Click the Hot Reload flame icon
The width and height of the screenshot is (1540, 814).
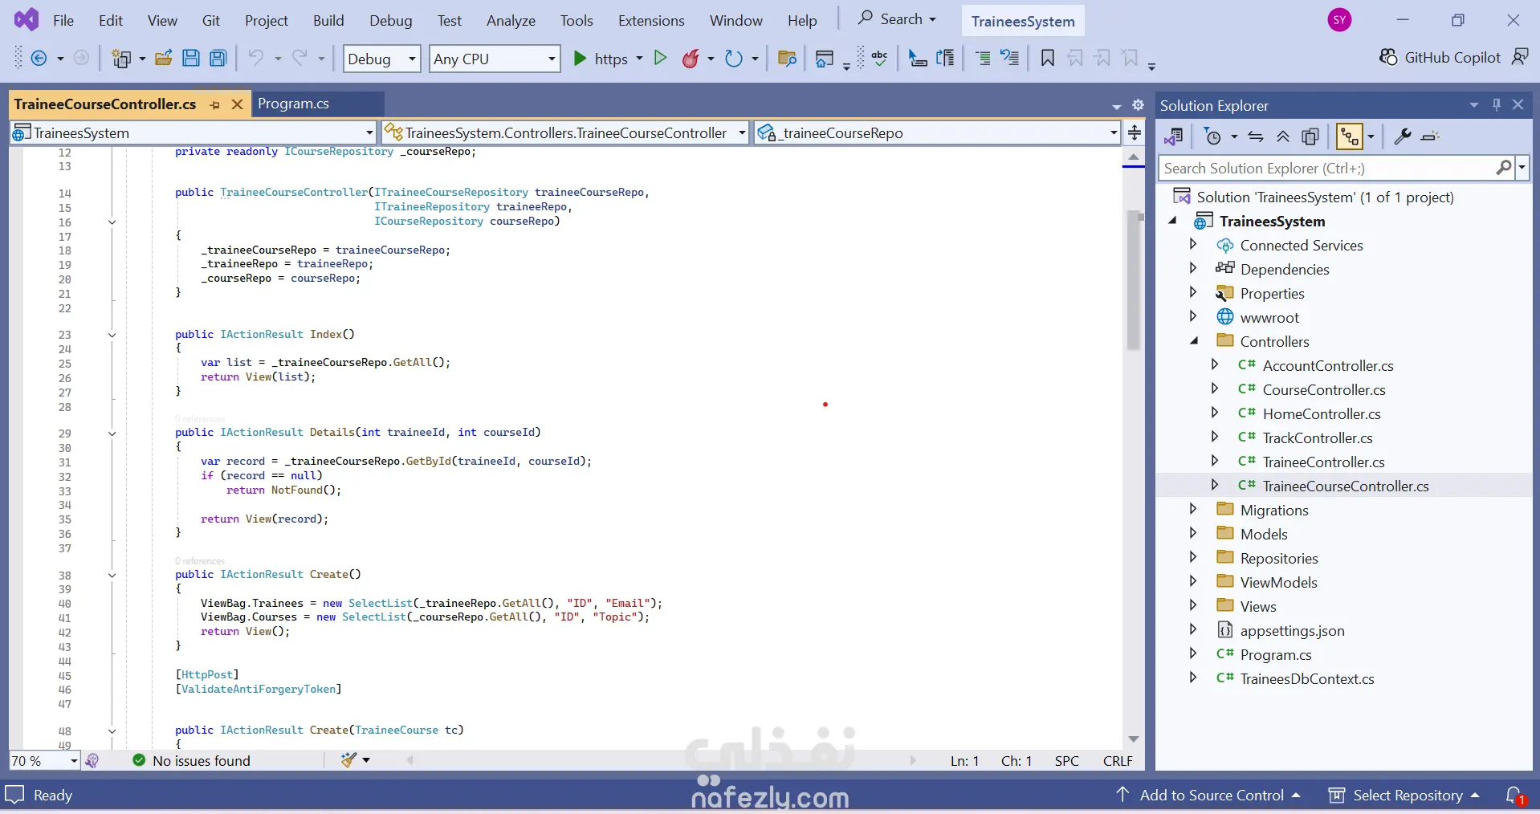coord(691,58)
